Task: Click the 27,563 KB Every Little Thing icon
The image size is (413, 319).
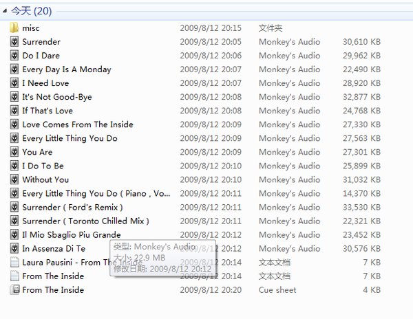Action: pyautogui.click(x=14, y=138)
